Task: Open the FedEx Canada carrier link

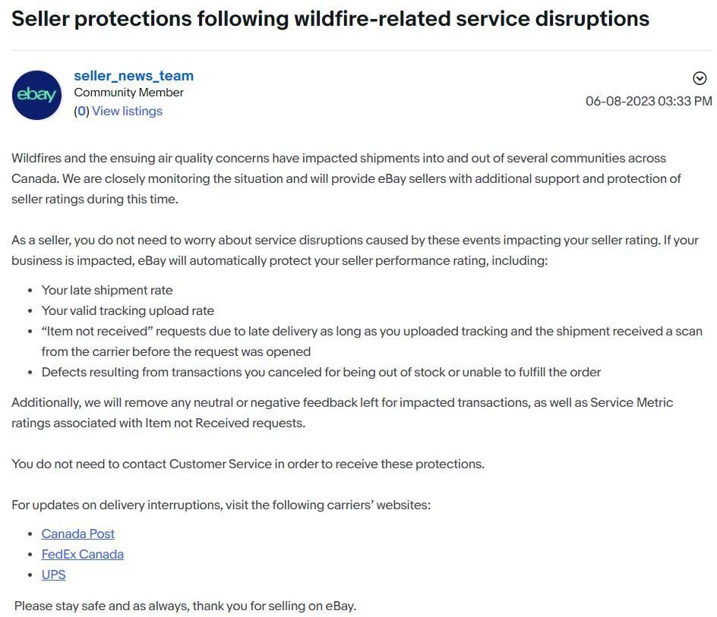Action: pyautogui.click(x=83, y=554)
